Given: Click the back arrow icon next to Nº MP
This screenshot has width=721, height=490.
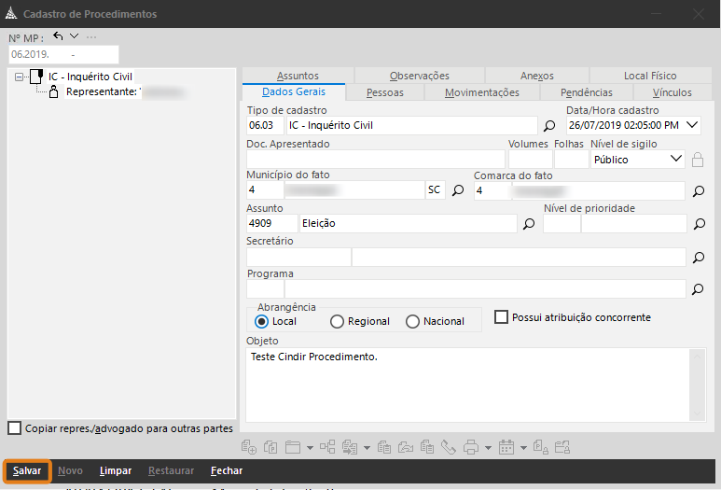Looking at the screenshot, I should point(58,35).
